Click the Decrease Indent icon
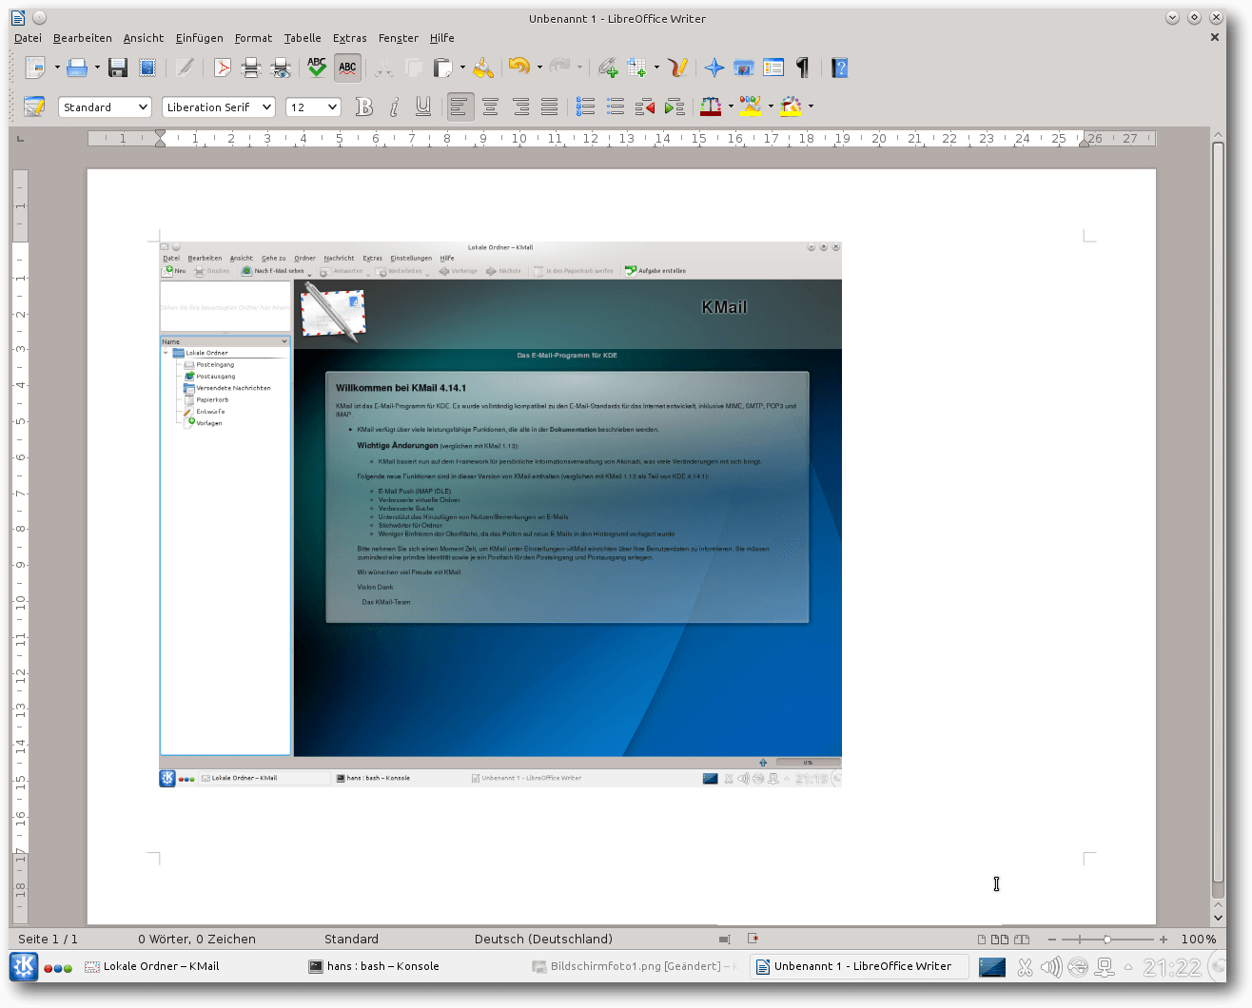The width and height of the screenshot is (1252, 1008). [645, 107]
